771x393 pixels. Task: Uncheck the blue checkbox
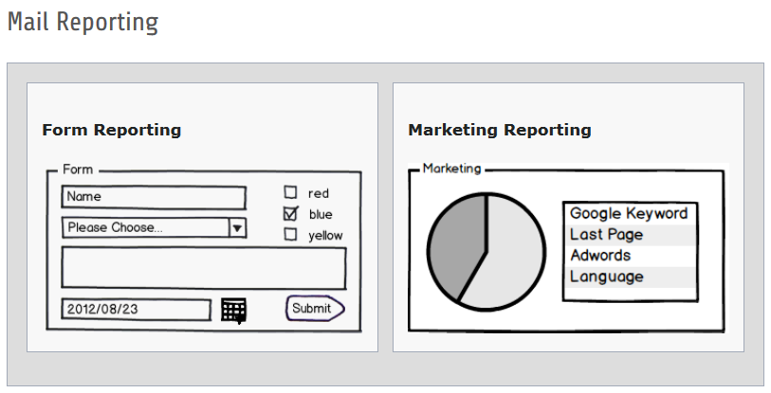291,213
